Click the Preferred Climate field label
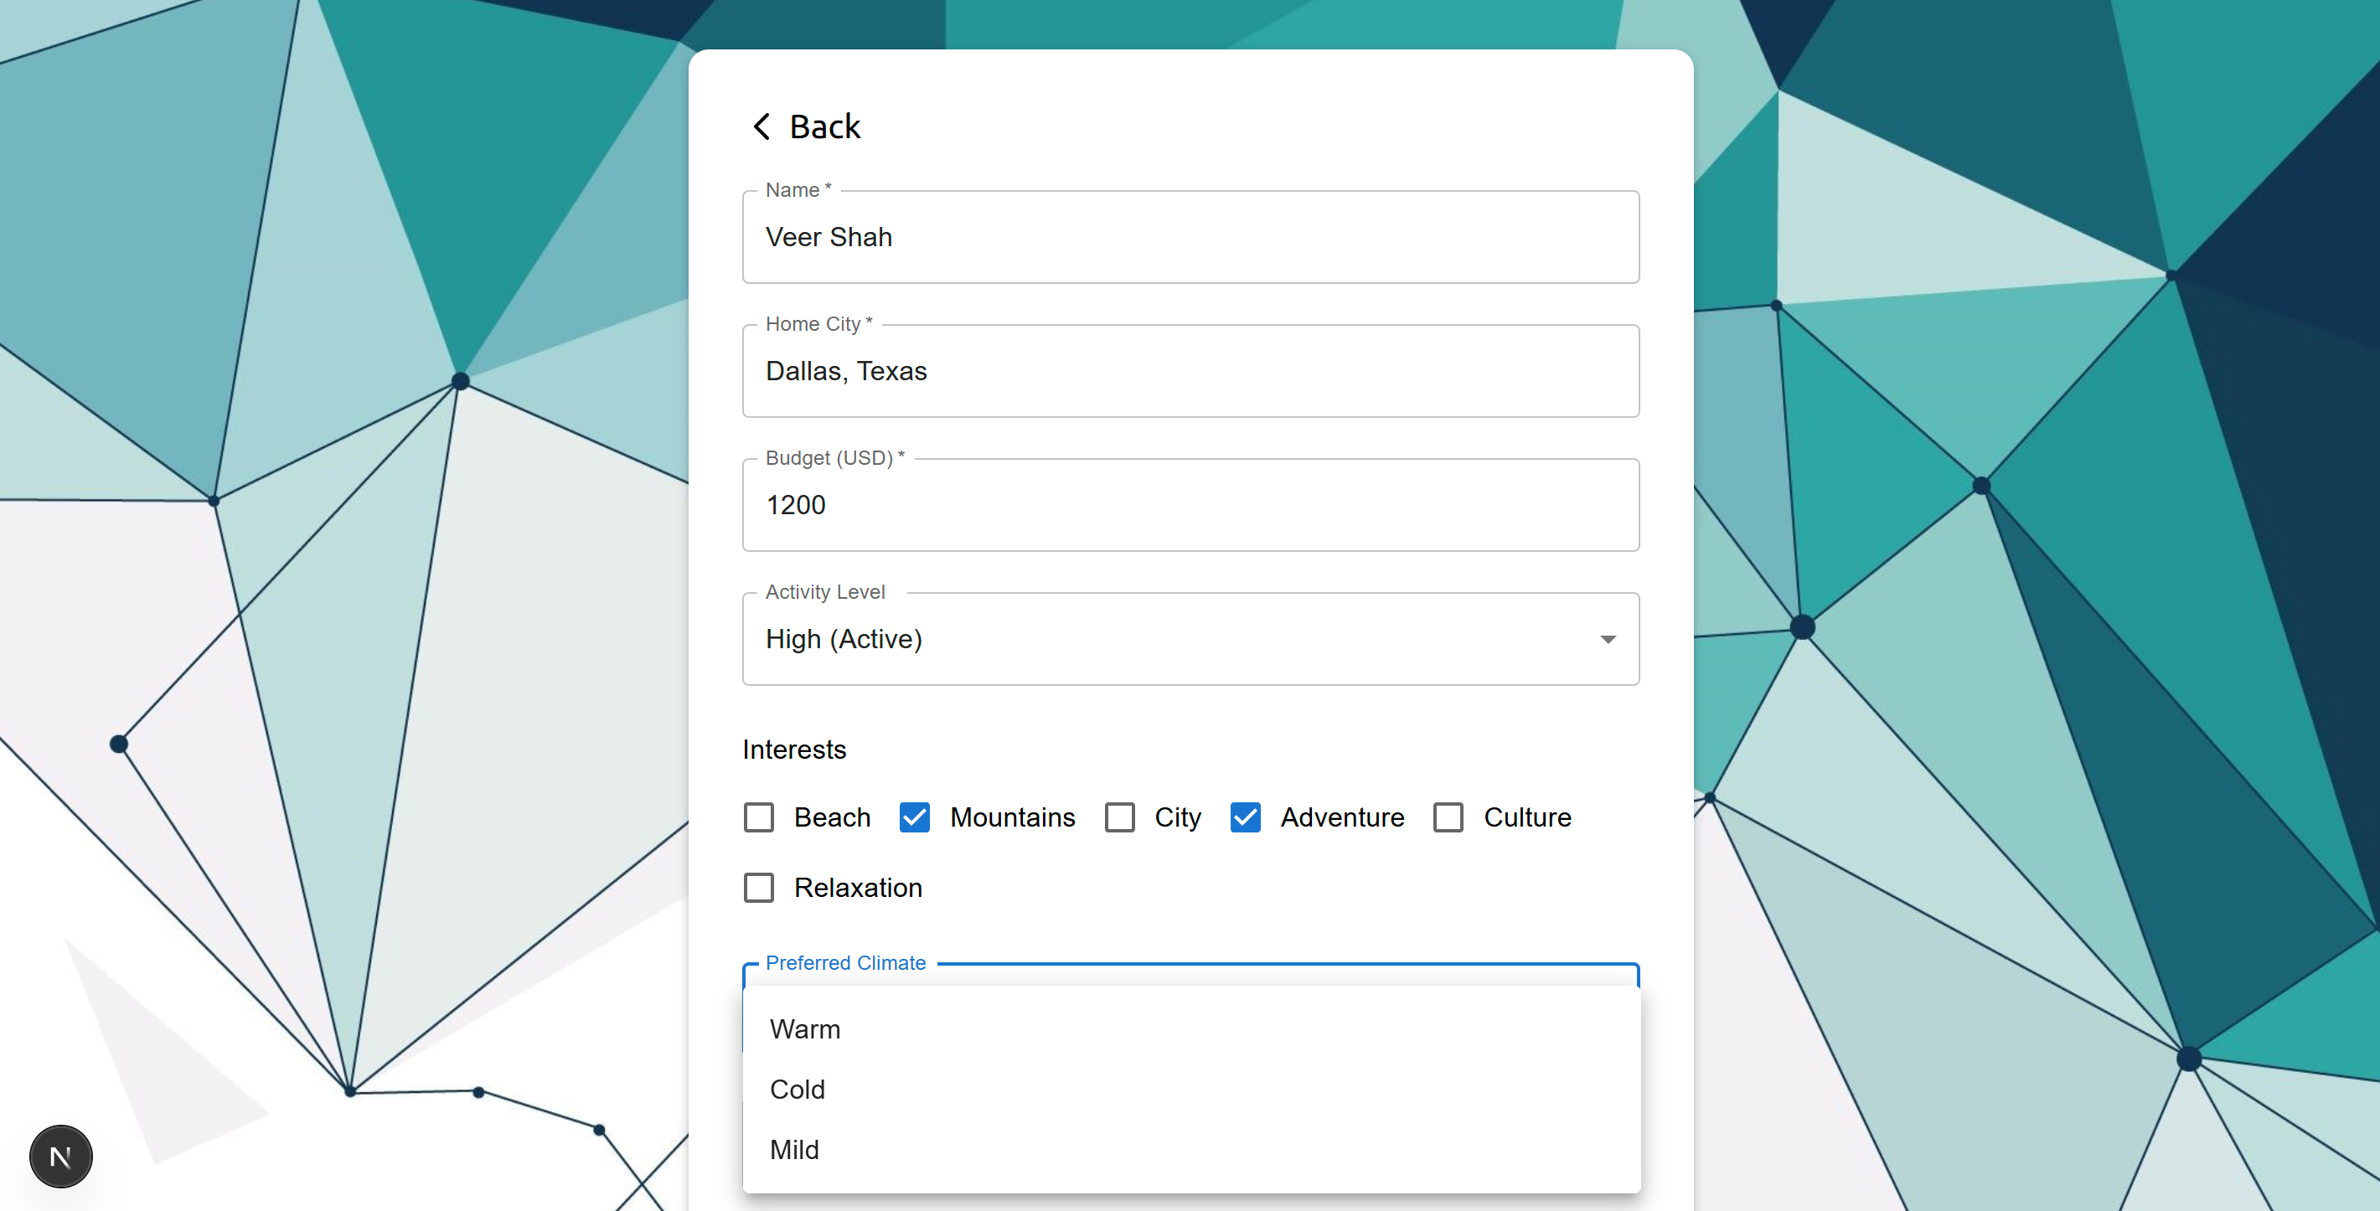The height and width of the screenshot is (1211, 2380). 845,962
